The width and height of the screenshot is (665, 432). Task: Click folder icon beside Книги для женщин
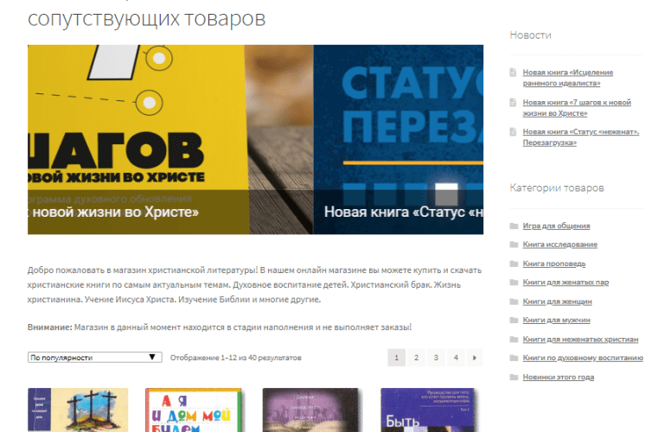pyautogui.click(x=514, y=302)
